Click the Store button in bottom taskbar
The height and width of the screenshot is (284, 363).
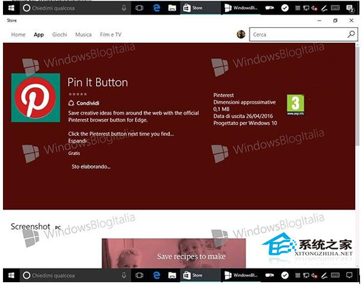pos(200,275)
